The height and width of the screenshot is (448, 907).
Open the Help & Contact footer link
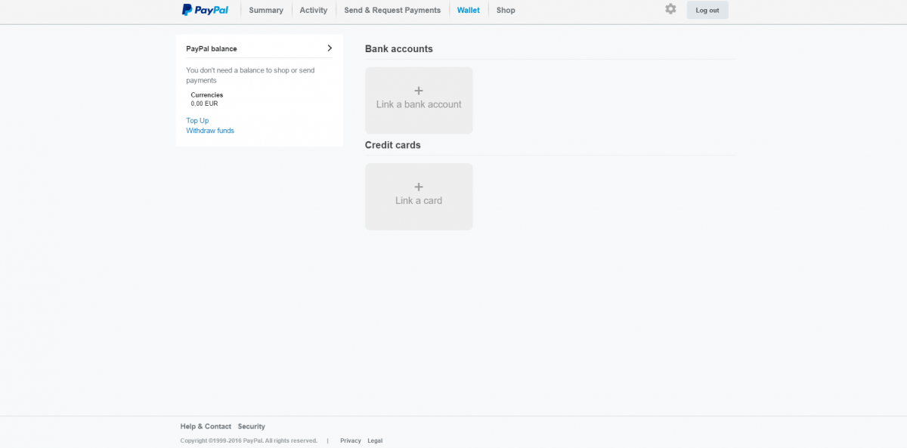tap(206, 426)
